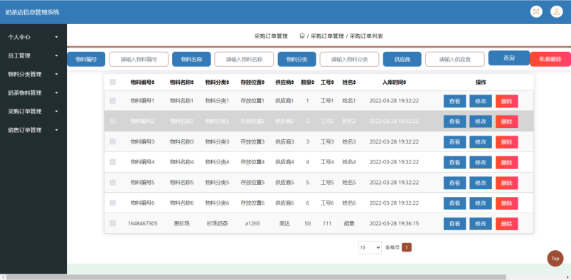Focus the 请输入供应商 input field

(455, 59)
